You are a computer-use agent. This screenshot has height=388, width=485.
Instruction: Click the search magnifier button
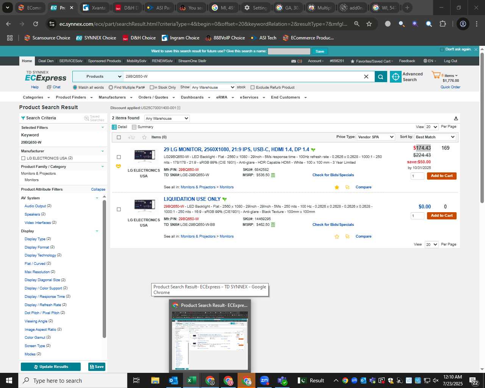[x=381, y=77]
